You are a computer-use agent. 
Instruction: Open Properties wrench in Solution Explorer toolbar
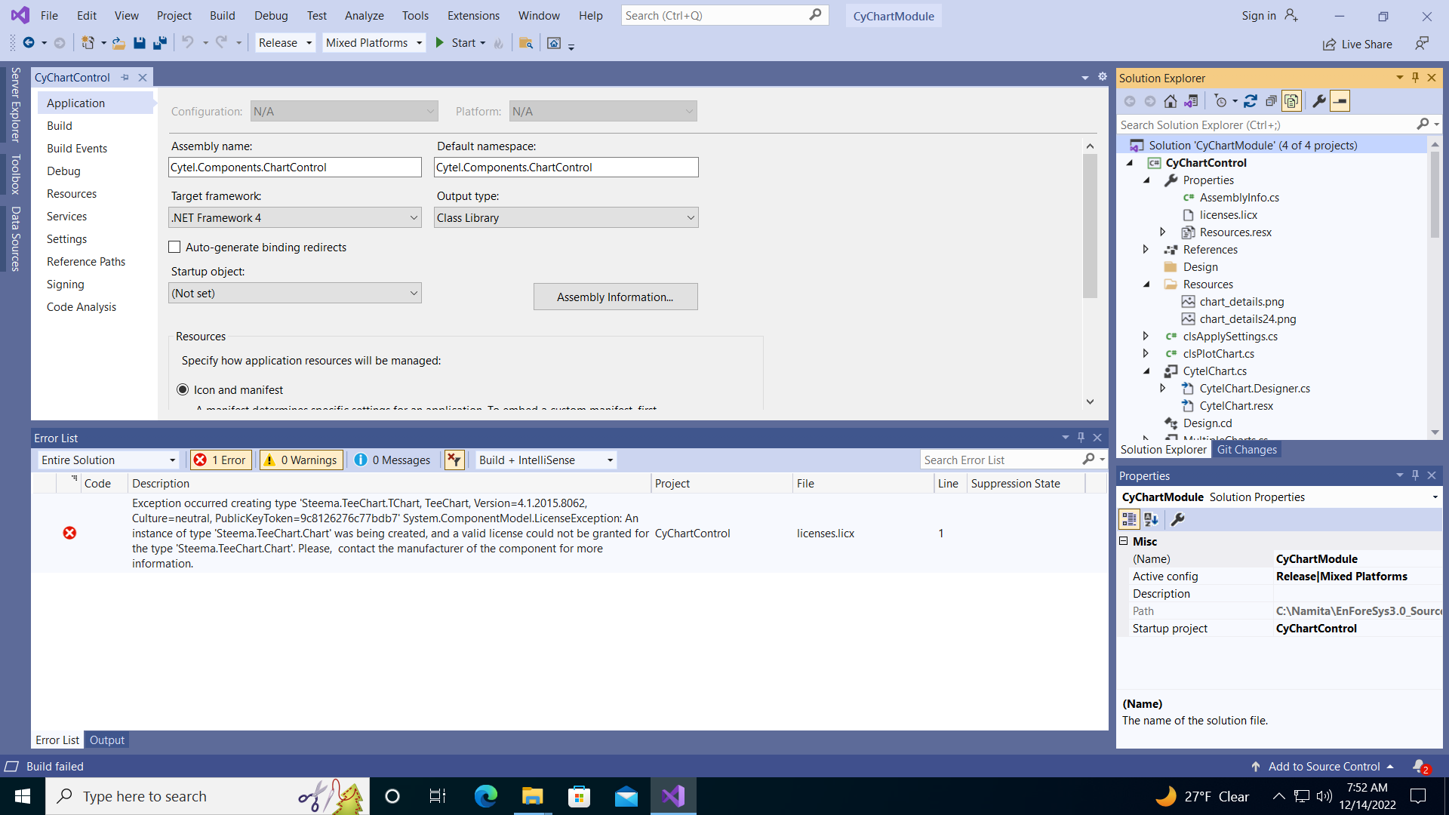click(x=1319, y=101)
